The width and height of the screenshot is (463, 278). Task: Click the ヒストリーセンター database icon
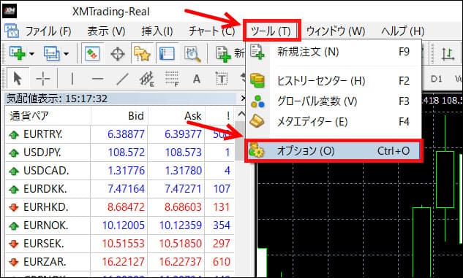point(257,80)
